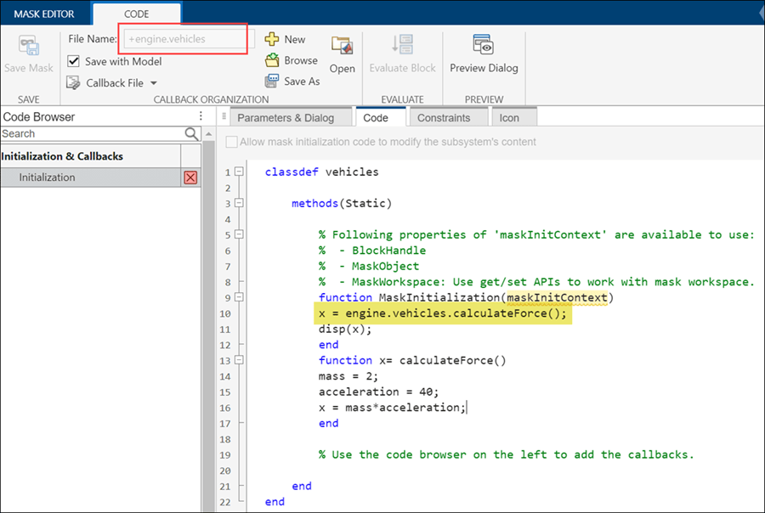Click the mass = 2; line

click(x=348, y=376)
